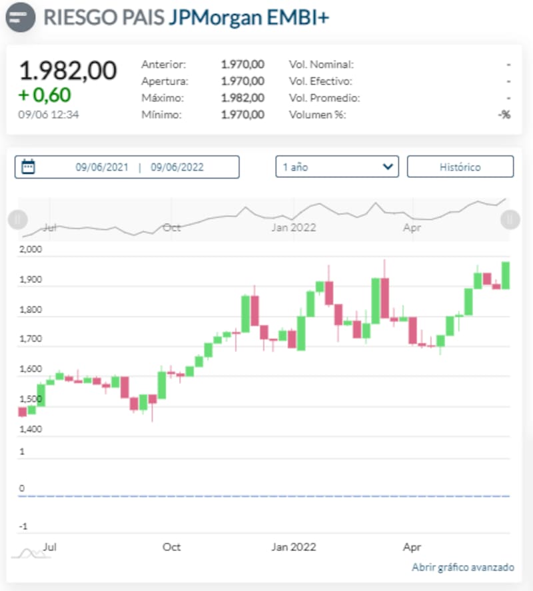This screenshot has width=533, height=591.
Task: Click the right range handle on overview chart
Action: [510, 219]
